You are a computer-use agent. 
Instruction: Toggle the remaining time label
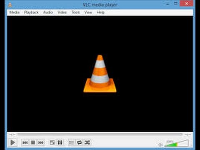click(x=188, y=135)
